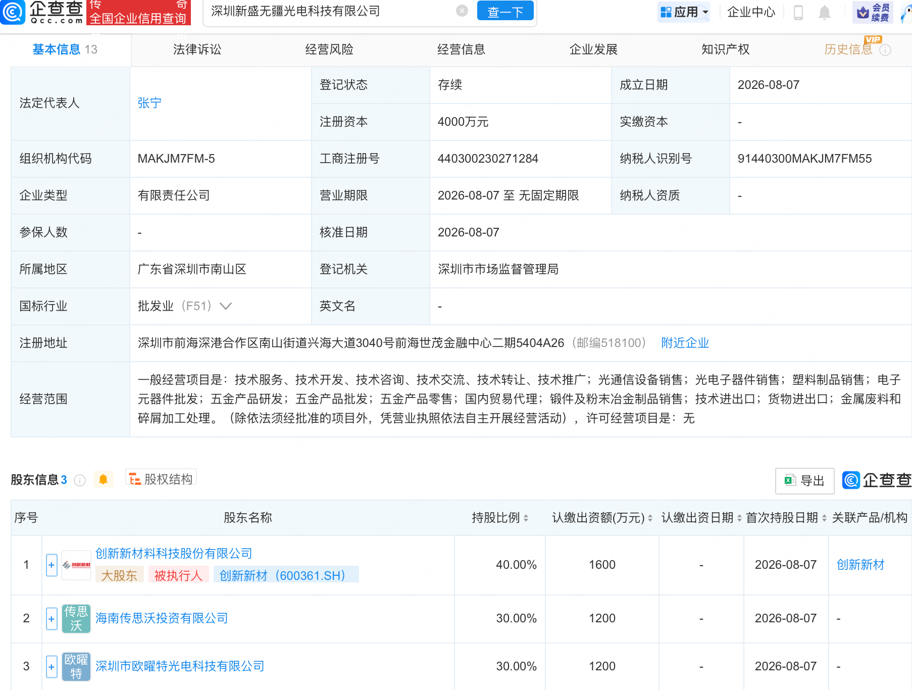The height and width of the screenshot is (690, 912).
Task: Open legal representative 张宁 profile
Action: [149, 103]
